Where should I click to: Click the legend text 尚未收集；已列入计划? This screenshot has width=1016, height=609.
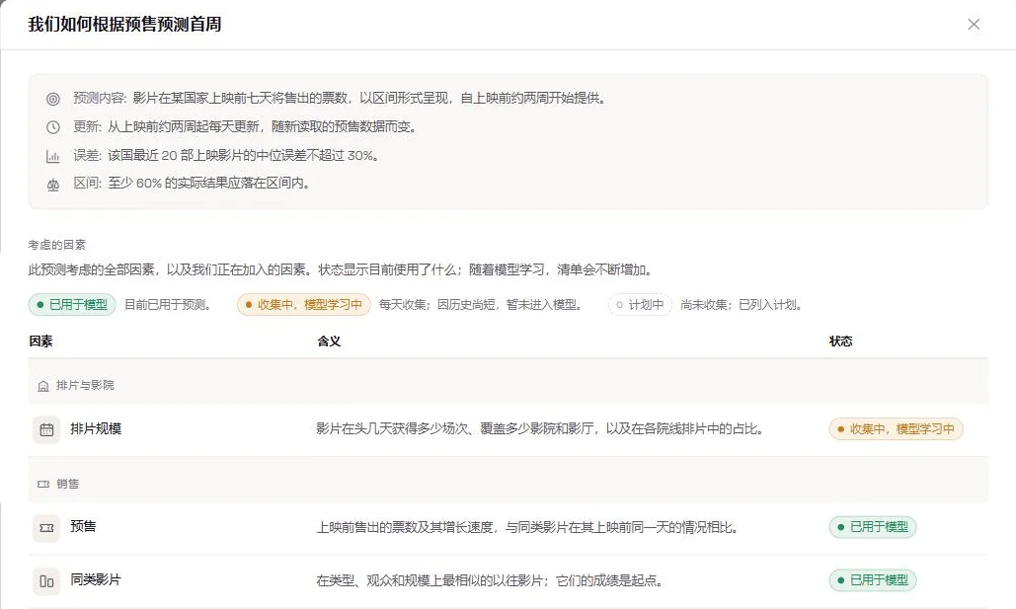click(x=742, y=304)
